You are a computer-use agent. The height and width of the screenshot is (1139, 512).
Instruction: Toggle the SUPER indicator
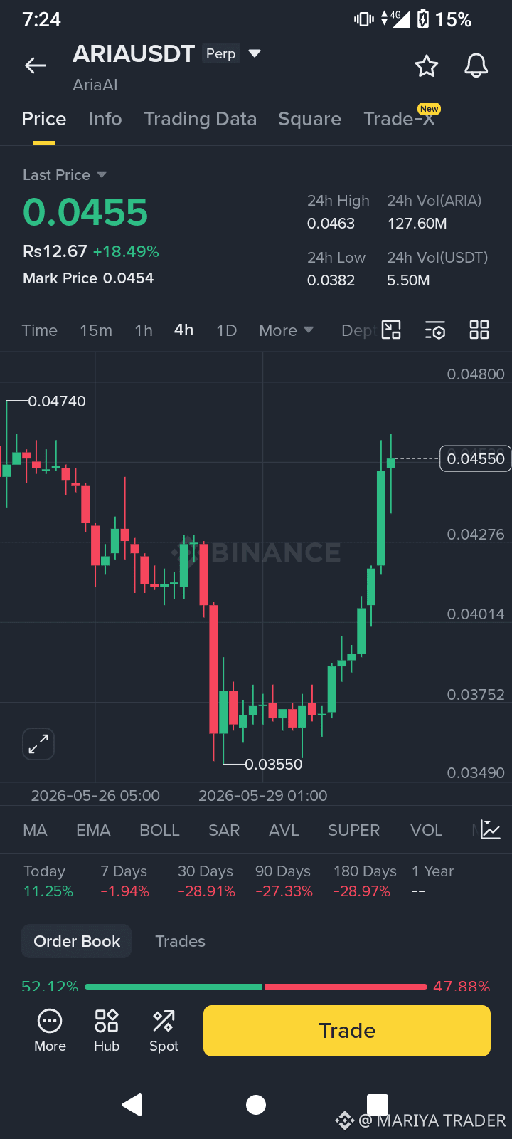(353, 830)
